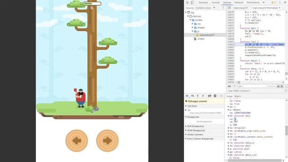Toggle deactivate breakpoints icon

coord(209,96)
